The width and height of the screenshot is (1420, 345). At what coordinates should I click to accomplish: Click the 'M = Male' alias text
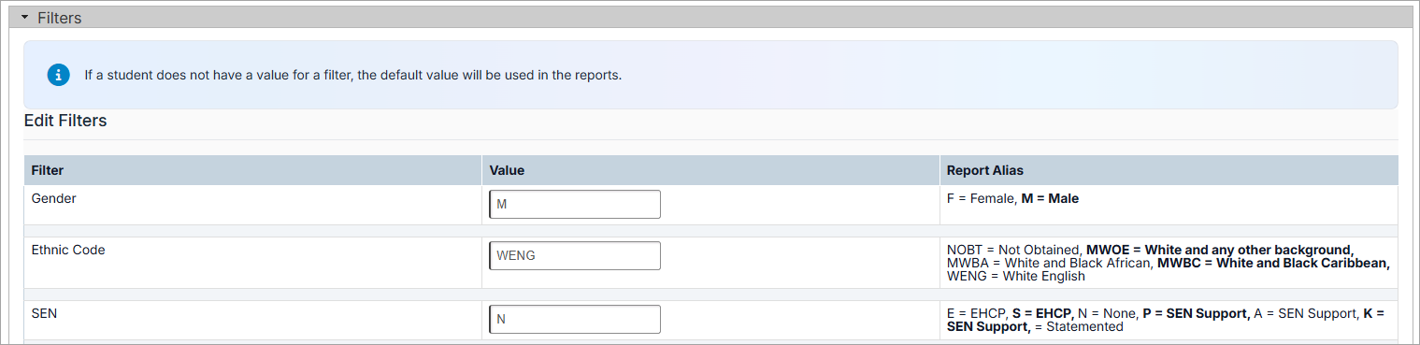coord(1051,198)
